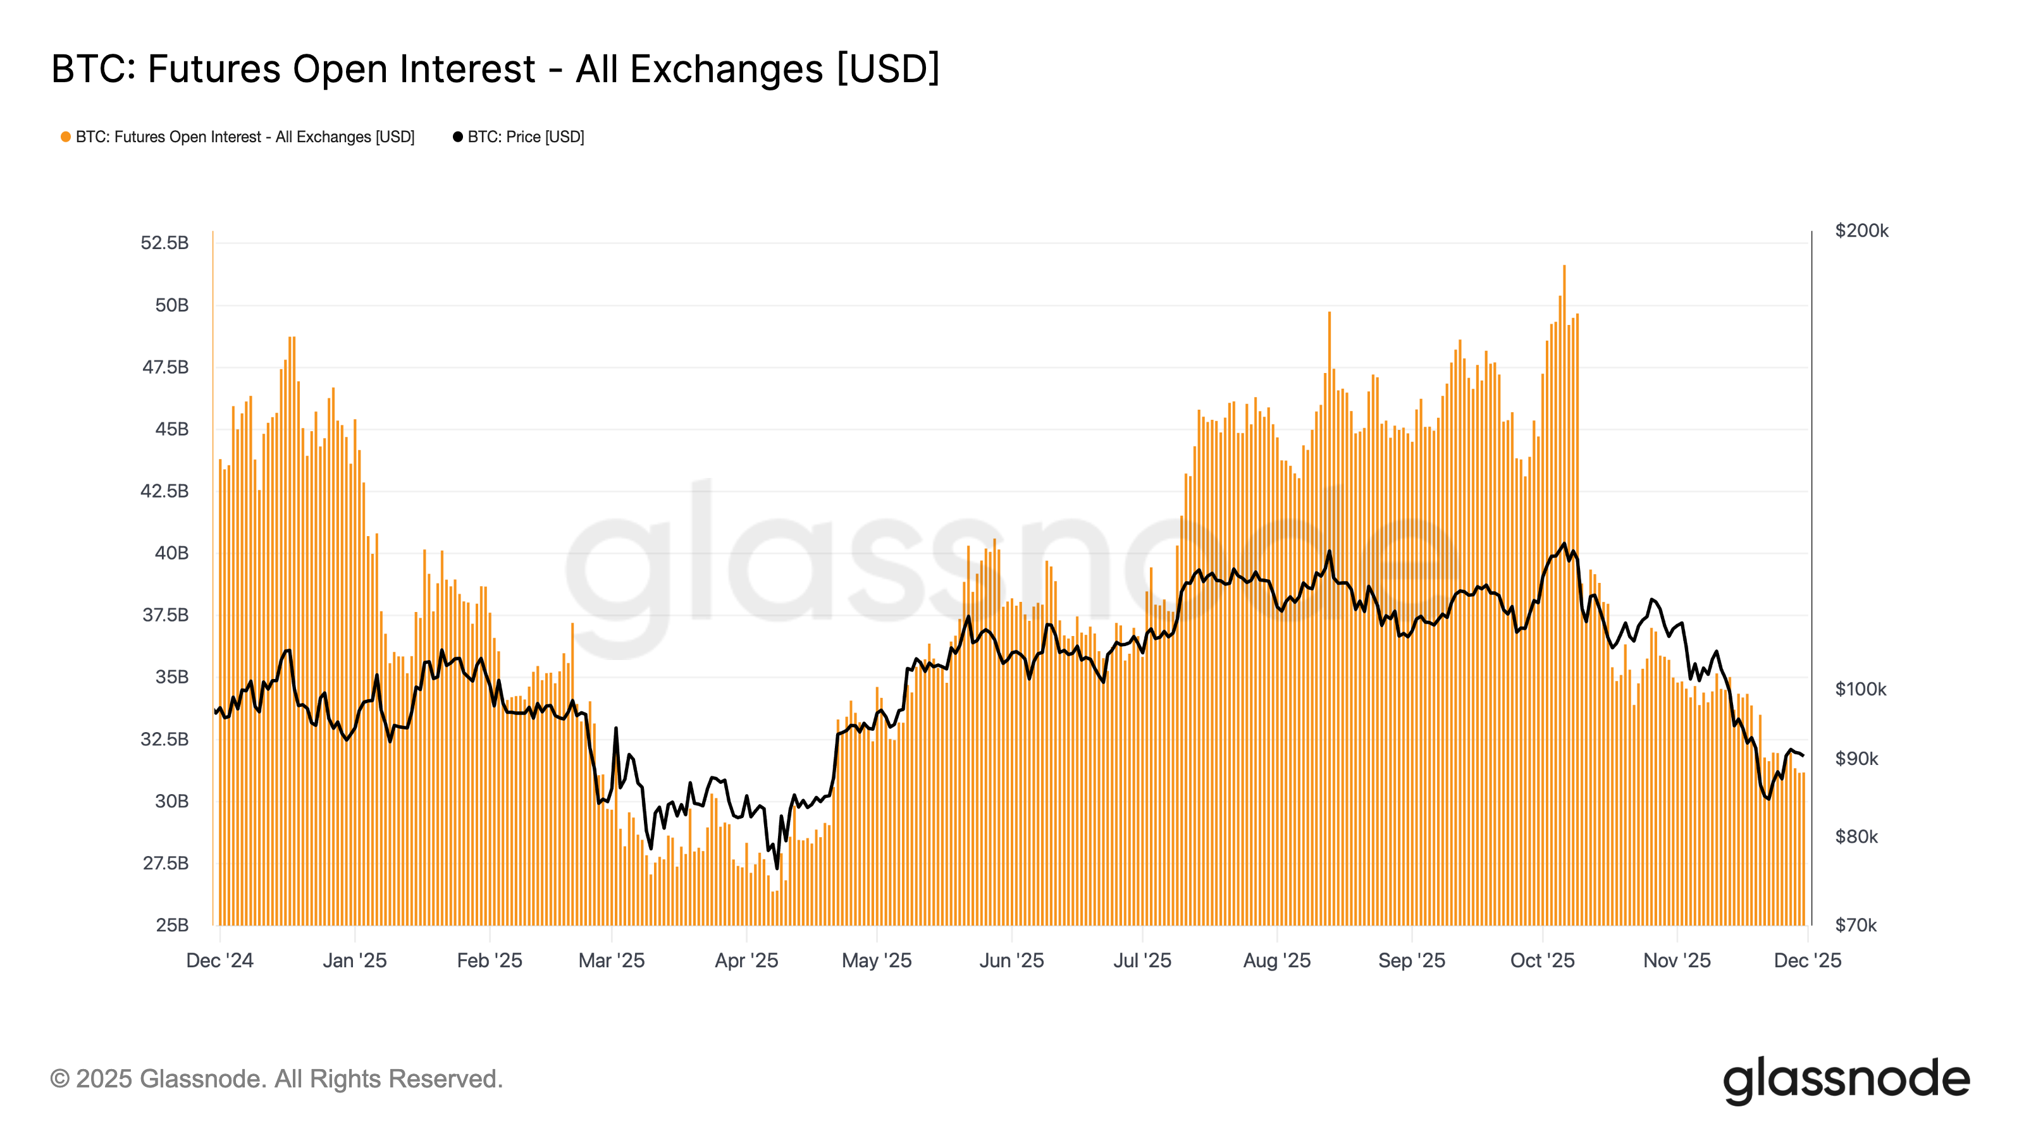
Task: Click the Glassnode copyright notice
Action: click(x=276, y=1079)
